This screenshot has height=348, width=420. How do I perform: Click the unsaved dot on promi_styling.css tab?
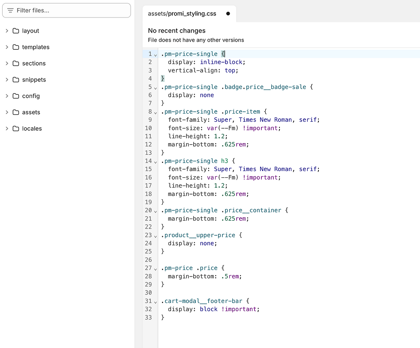[x=228, y=14]
